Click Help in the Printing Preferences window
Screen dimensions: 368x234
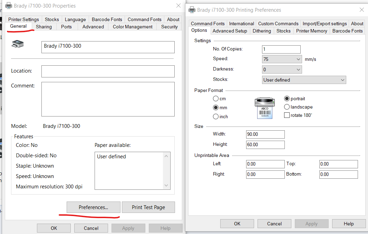coord(349,224)
